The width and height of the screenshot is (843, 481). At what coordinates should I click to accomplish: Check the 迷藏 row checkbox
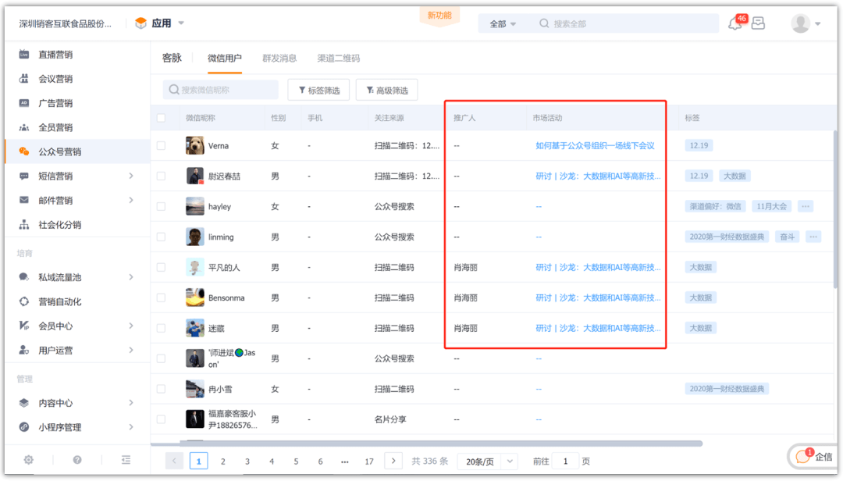pos(162,328)
